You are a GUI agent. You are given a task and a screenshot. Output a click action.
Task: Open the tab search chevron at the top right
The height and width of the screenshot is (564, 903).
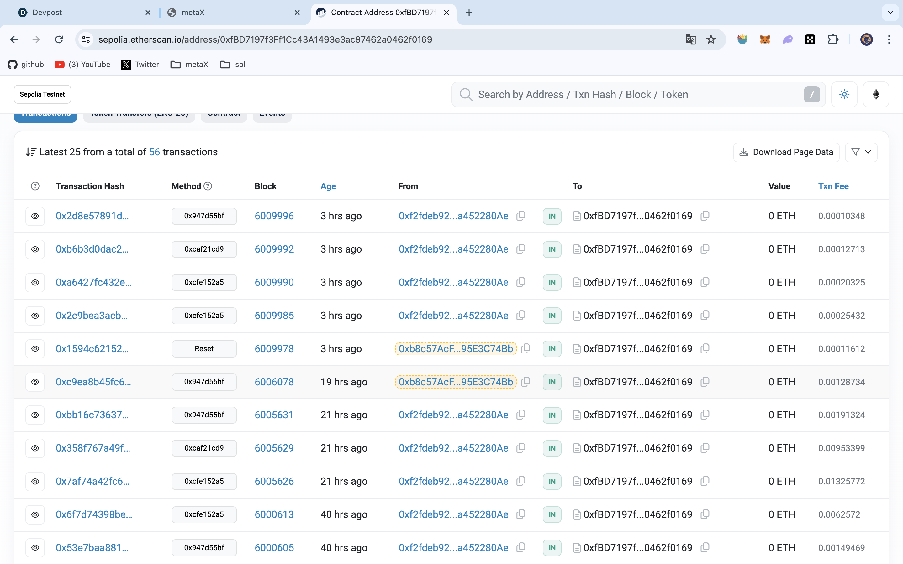pos(890,12)
